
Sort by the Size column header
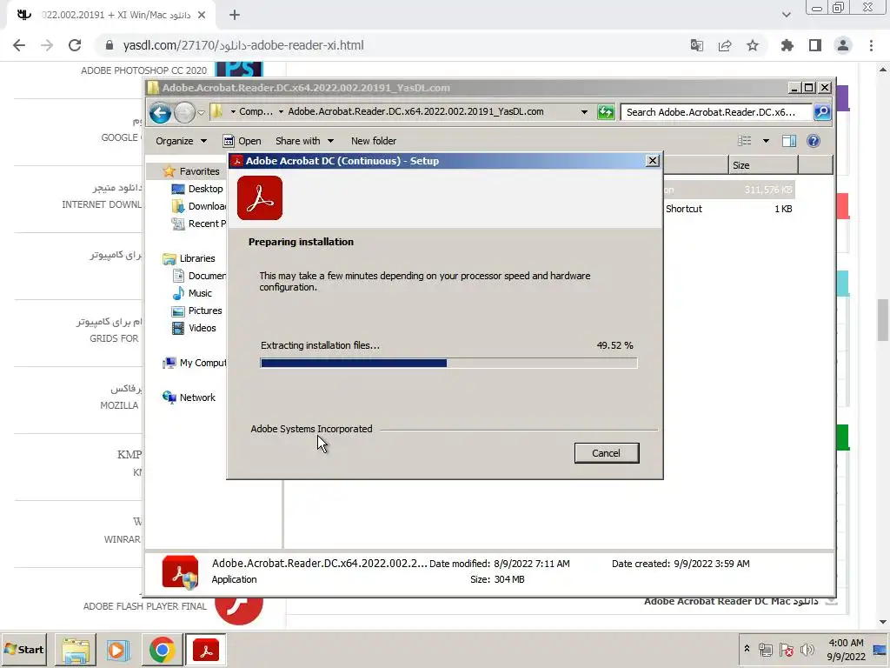pos(763,165)
